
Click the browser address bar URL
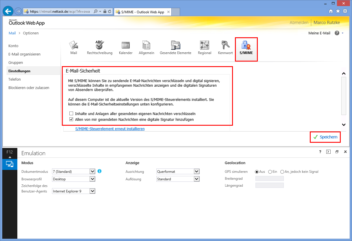60,12
